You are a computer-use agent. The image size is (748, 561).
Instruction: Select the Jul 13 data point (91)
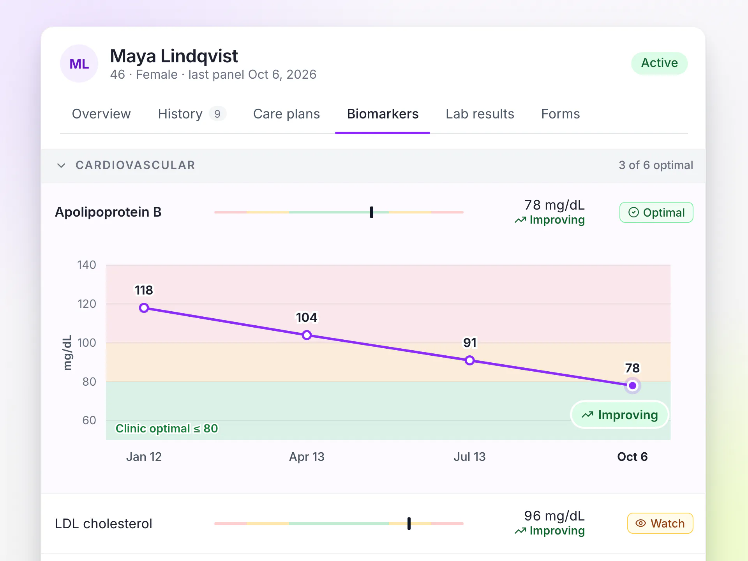pos(469,360)
